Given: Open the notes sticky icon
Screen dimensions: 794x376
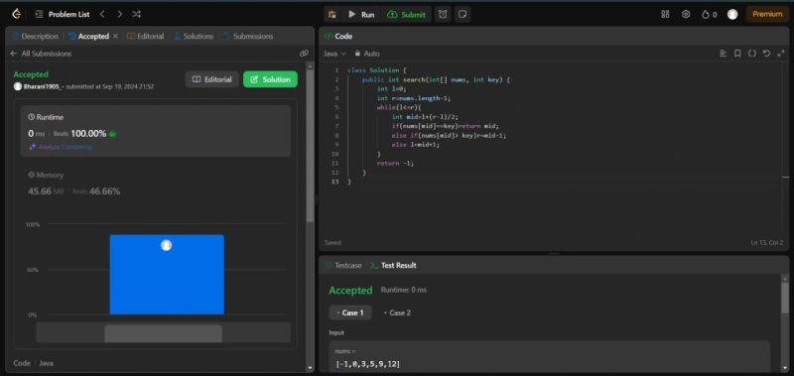Looking at the screenshot, I should click(462, 14).
